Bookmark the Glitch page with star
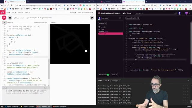The height and width of the screenshot is (108, 192). pyautogui.click(x=155, y=5)
